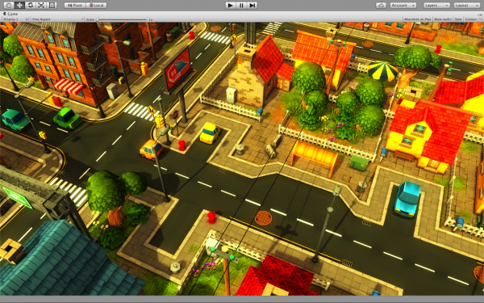Click the Scale slider handle
The height and width of the screenshot is (303, 484).
(x=98, y=19)
